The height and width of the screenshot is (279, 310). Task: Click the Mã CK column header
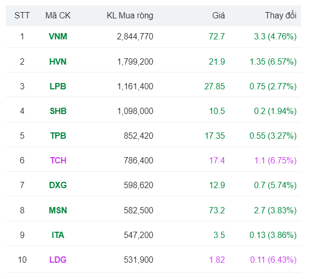(x=58, y=15)
